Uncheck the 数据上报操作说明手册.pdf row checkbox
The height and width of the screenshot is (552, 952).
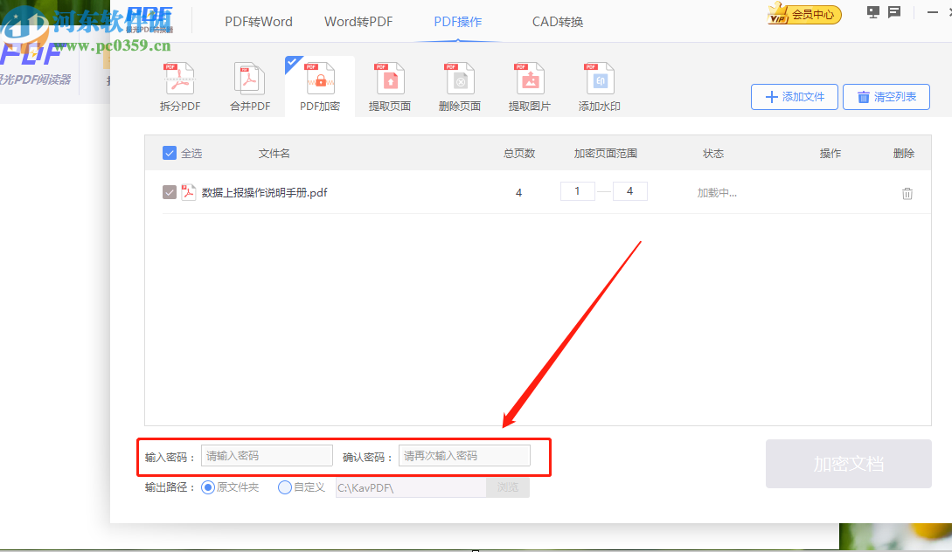(169, 192)
